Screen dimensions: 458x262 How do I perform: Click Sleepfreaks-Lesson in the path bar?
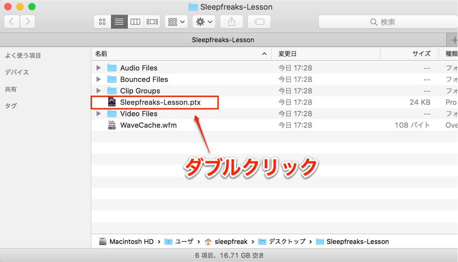(352, 242)
